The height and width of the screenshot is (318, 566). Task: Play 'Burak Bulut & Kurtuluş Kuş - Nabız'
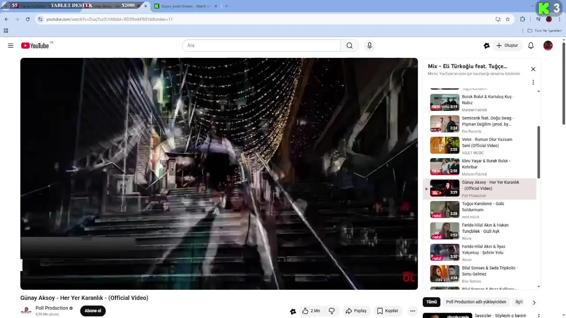[x=480, y=103]
